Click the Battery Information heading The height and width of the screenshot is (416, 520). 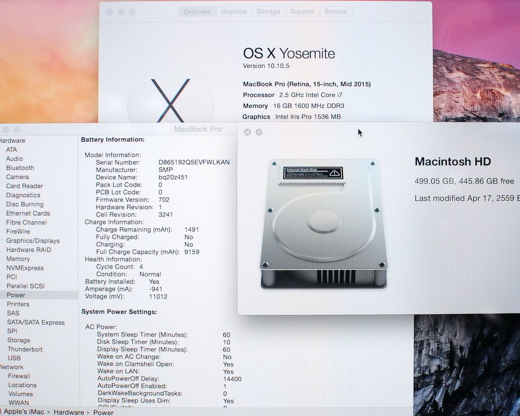113,140
